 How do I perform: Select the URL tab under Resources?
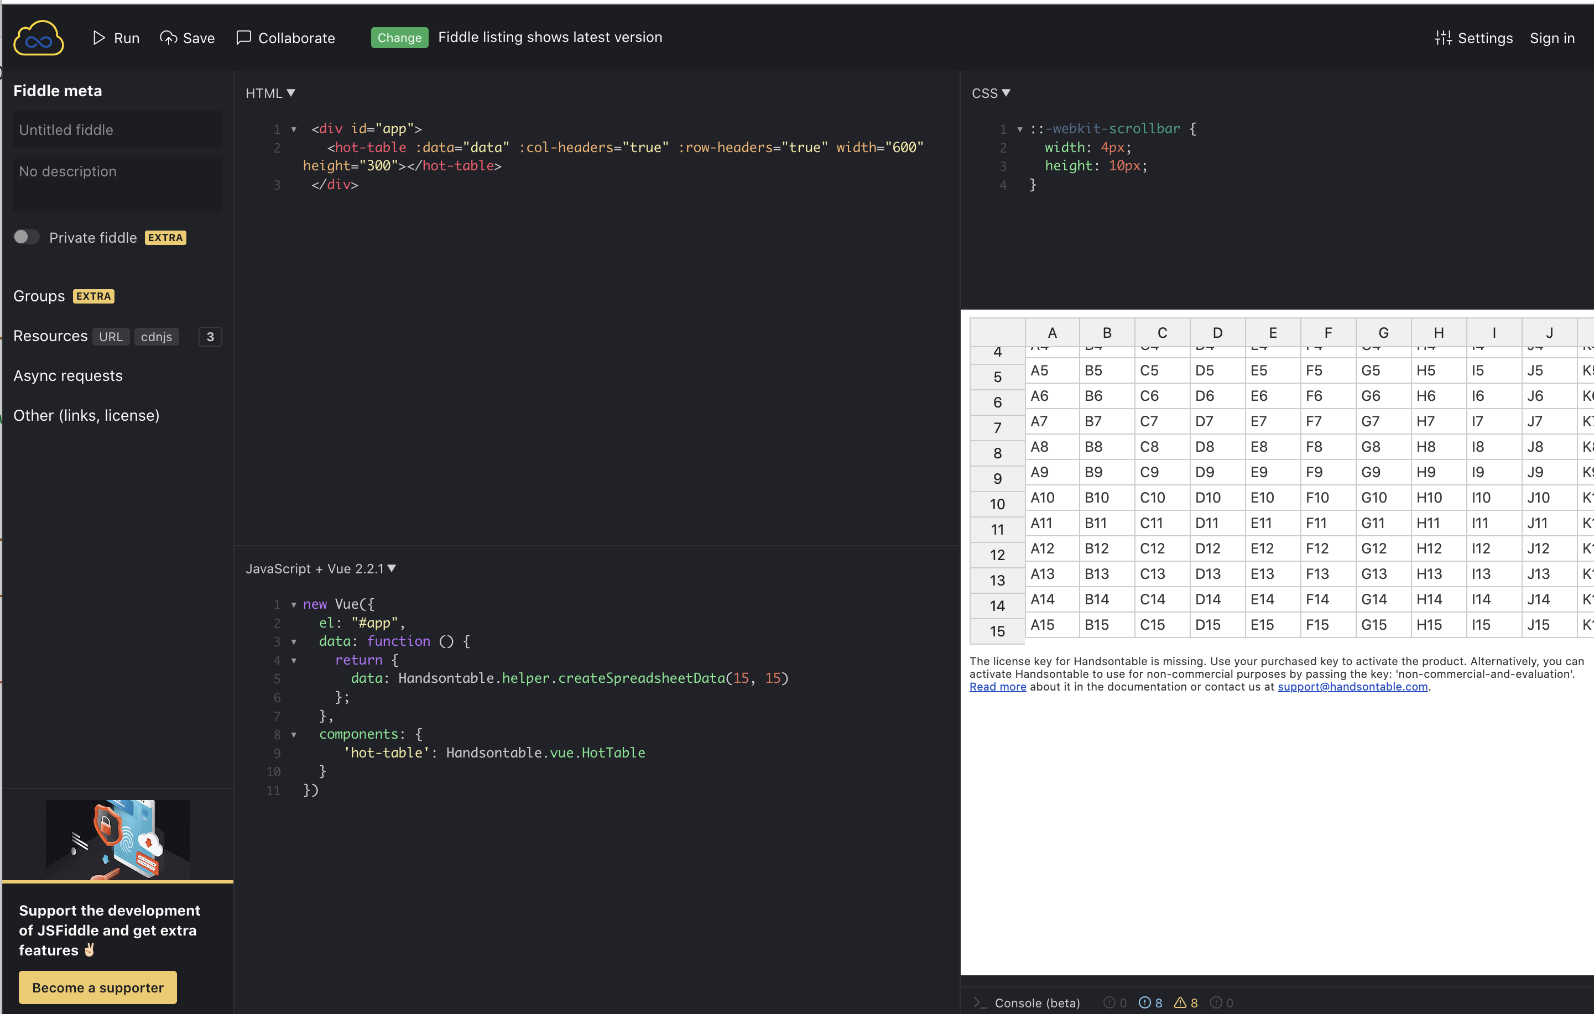tap(111, 336)
